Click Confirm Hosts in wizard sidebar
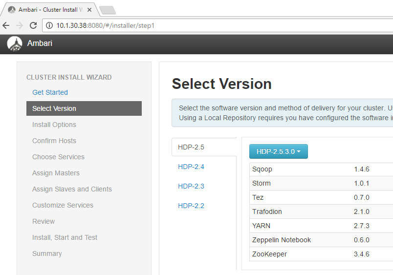This screenshot has height=275, width=393. click(x=54, y=141)
